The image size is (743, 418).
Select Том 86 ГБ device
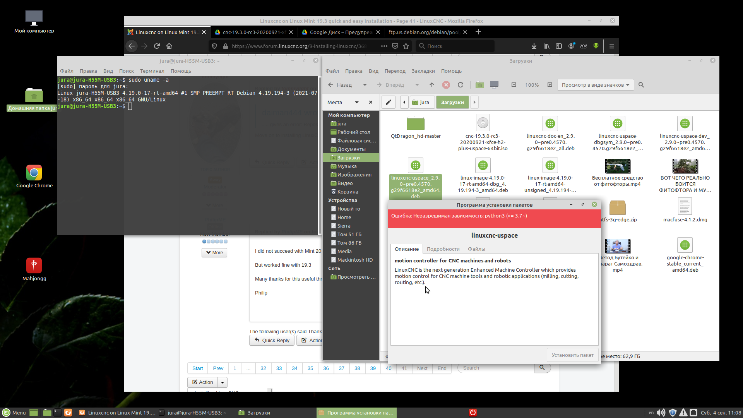click(x=351, y=243)
